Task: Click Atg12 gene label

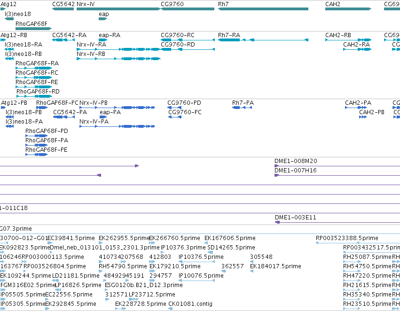Action: tap(8, 4)
